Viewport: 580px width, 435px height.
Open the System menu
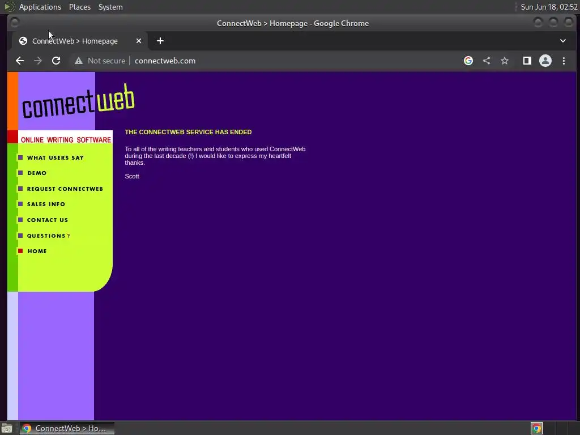point(110,7)
